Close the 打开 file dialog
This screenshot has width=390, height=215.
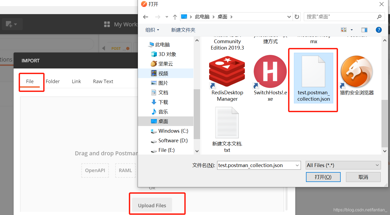tap(381, 4)
